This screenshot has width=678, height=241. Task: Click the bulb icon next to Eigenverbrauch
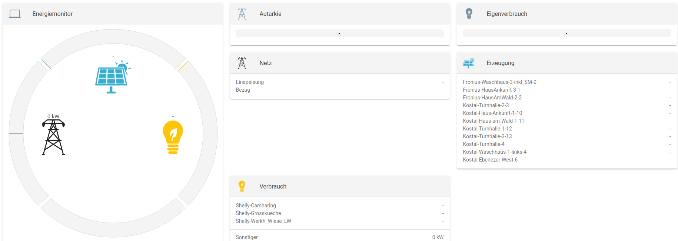click(x=469, y=14)
